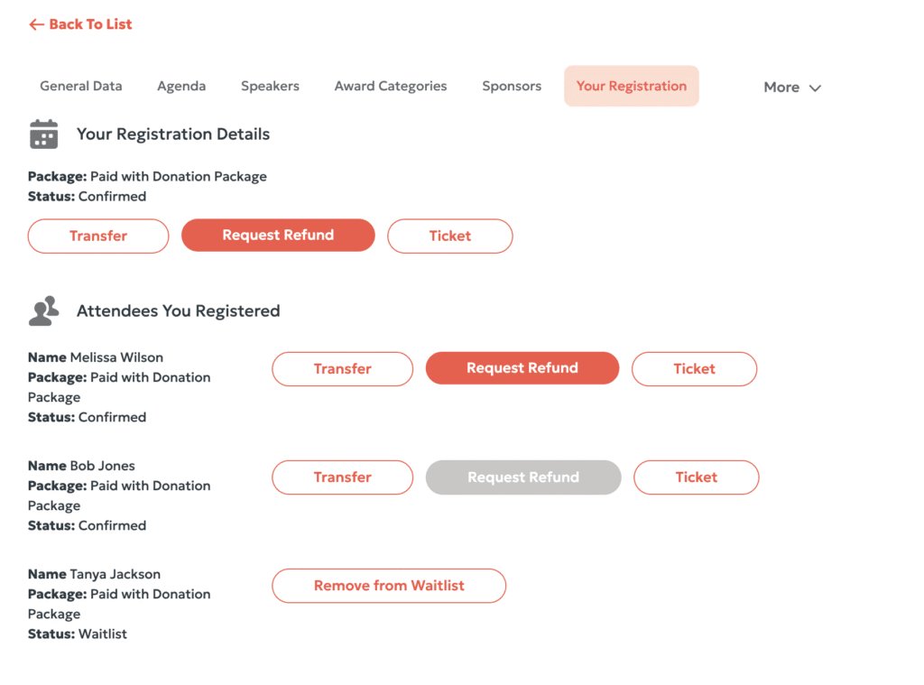Image resolution: width=924 pixels, height=685 pixels.
Task: Click the greyed Request Refund for Bob Jones
Action: click(522, 477)
